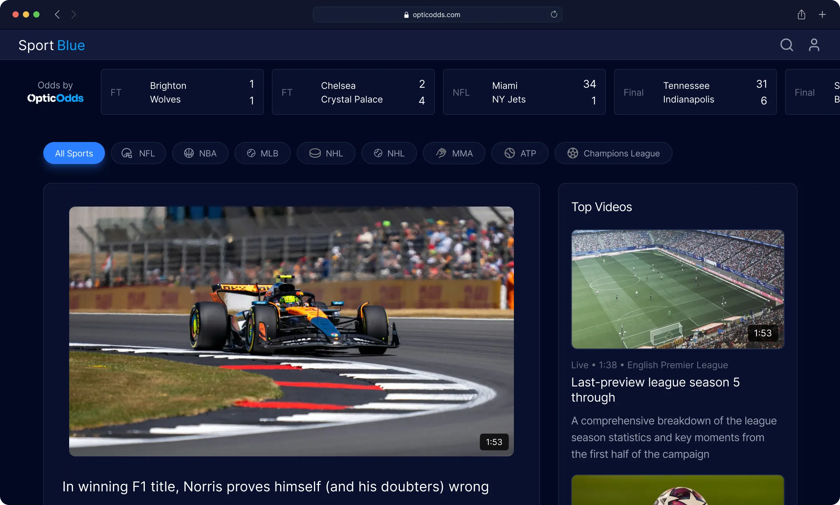Click the search magnifier icon

(786, 45)
